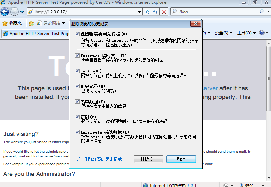271x187 pixels.
Task: Click the status bar zoom magnifier icon
Action: 241,185
